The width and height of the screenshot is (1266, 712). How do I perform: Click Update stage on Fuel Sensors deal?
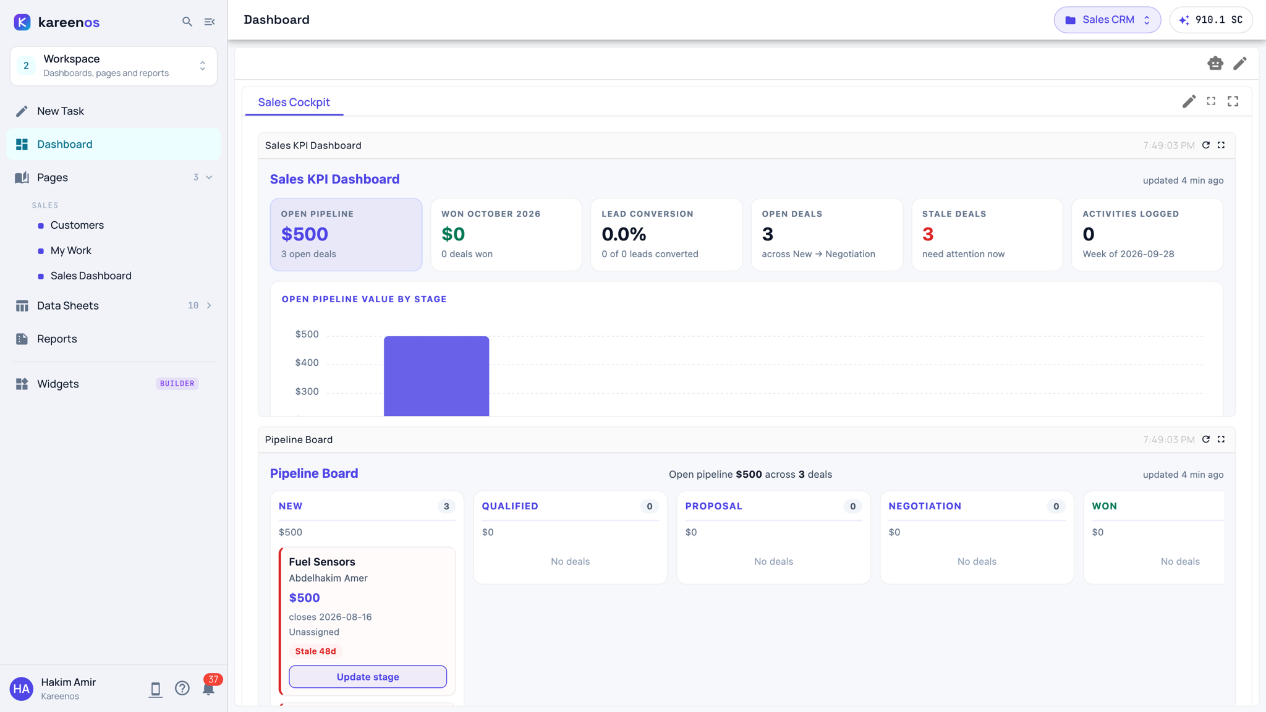pos(368,677)
